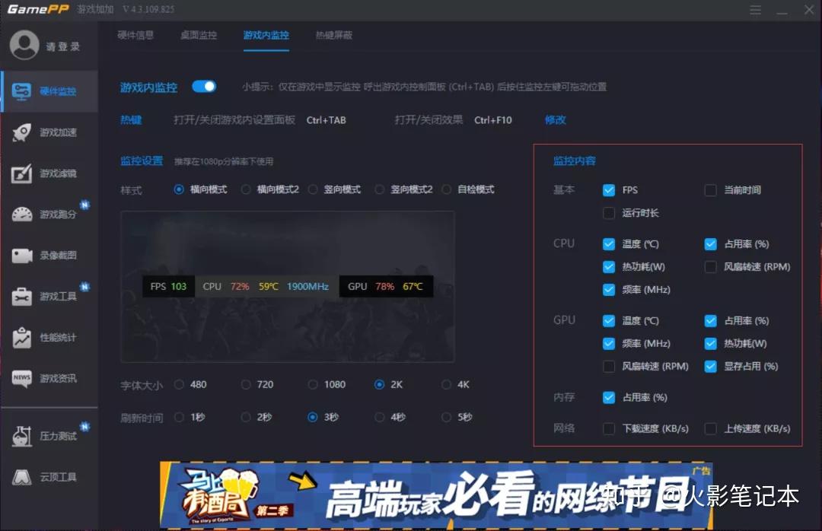The width and height of the screenshot is (822, 531).
Task: Open 性能统计 chart icon
Action: click(x=21, y=338)
